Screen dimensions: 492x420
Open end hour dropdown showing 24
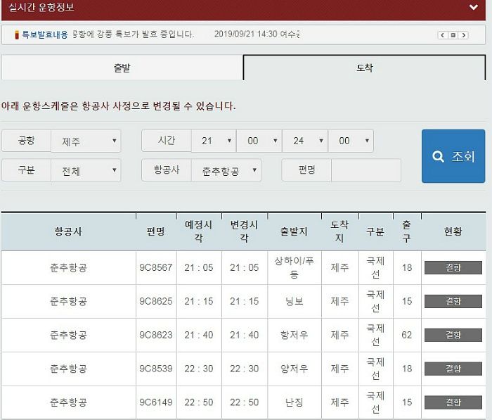(x=305, y=141)
